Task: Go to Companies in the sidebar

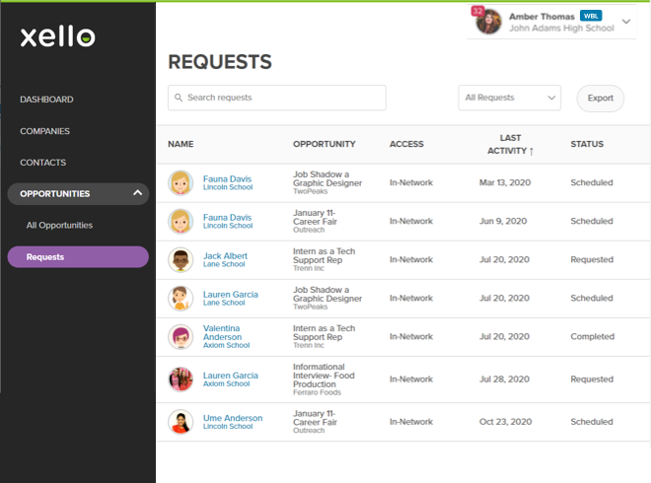Action: click(x=44, y=131)
